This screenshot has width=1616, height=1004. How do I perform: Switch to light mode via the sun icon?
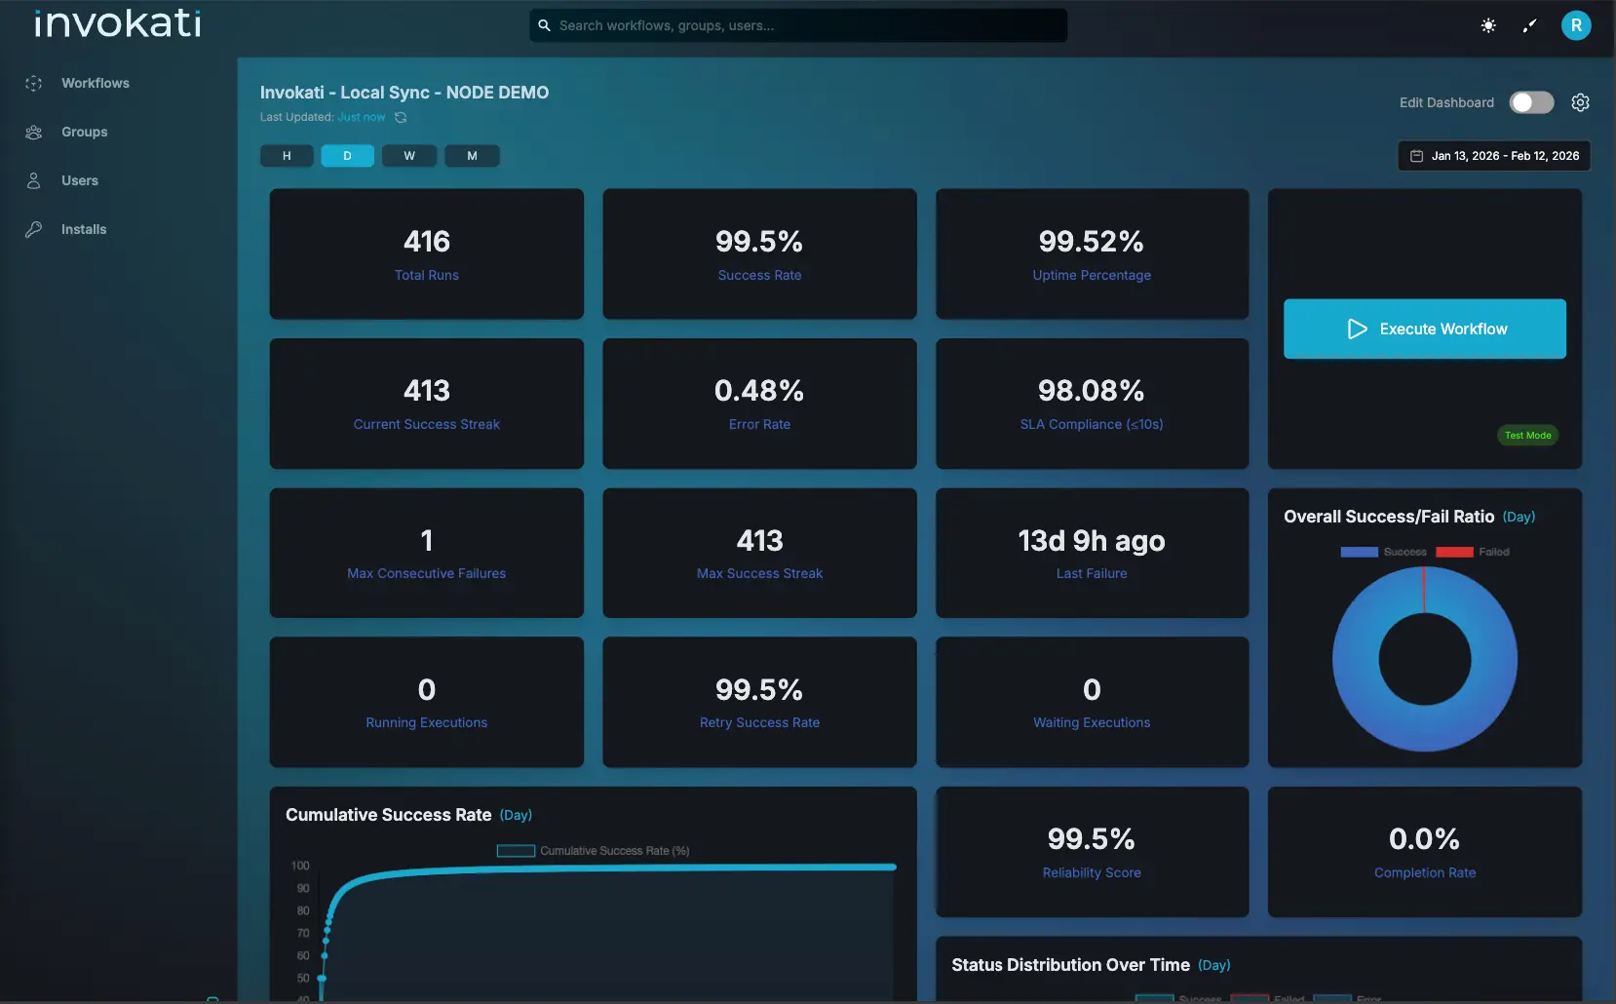pyautogui.click(x=1487, y=25)
